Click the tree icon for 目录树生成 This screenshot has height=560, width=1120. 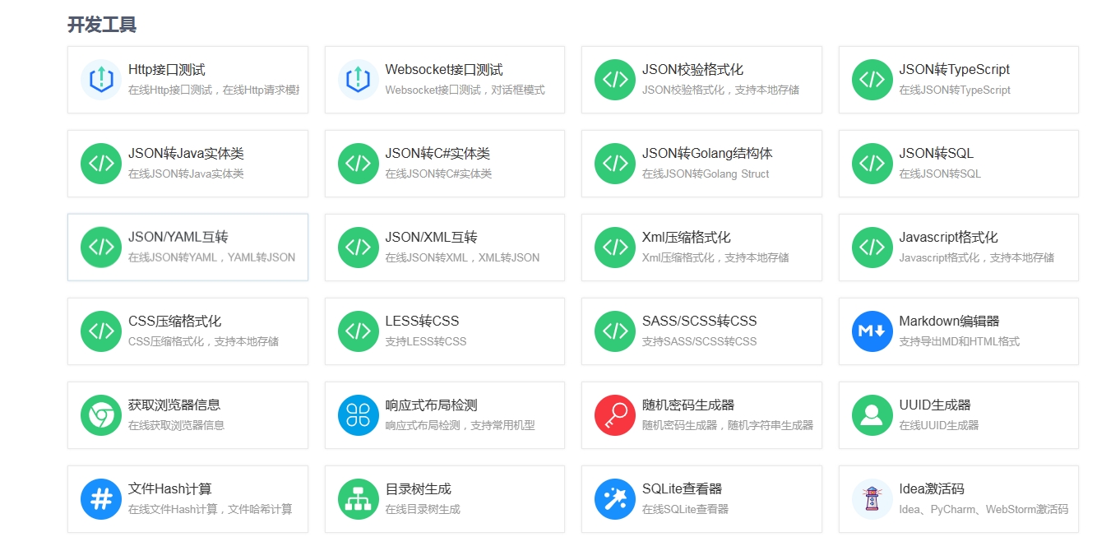tap(359, 499)
